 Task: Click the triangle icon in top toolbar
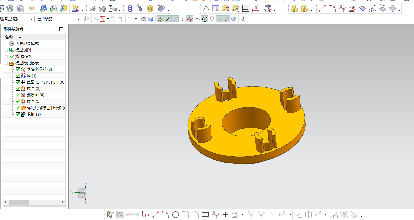point(206,9)
